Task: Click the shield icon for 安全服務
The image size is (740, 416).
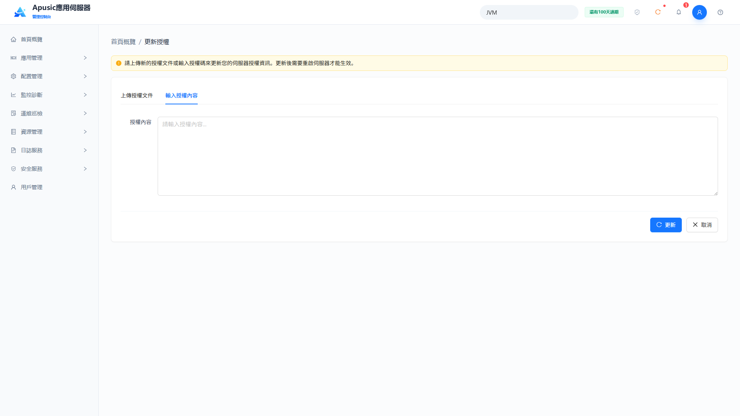Action: [x=13, y=169]
